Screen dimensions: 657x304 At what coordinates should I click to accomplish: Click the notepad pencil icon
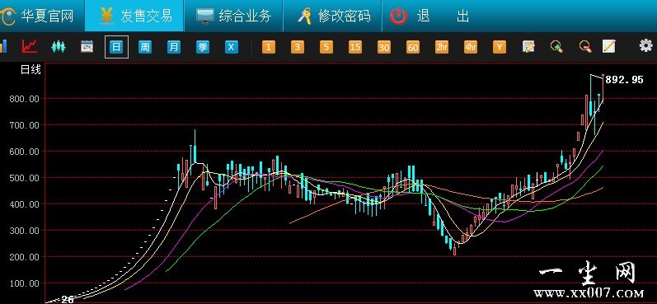(608, 46)
